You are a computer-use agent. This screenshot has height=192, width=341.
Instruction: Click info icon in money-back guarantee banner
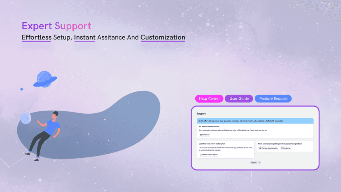pos(199,121)
